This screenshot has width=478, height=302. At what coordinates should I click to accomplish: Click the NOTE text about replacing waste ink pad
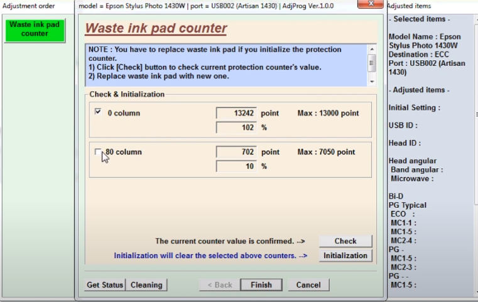[215, 53]
